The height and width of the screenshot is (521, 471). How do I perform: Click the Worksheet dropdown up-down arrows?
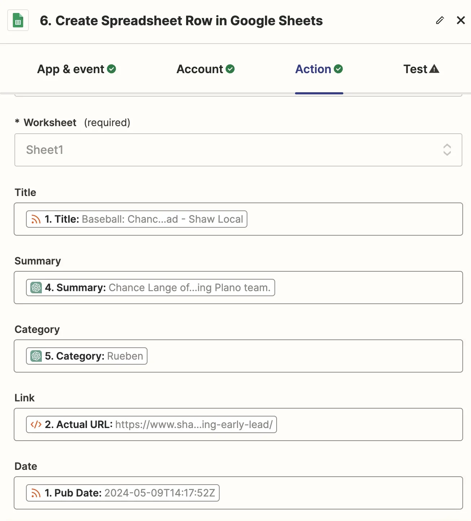pyautogui.click(x=447, y=150)
